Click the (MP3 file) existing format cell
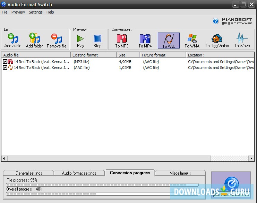Image resolution: width=257 pixels, height=203 pixels. (82, 62)
